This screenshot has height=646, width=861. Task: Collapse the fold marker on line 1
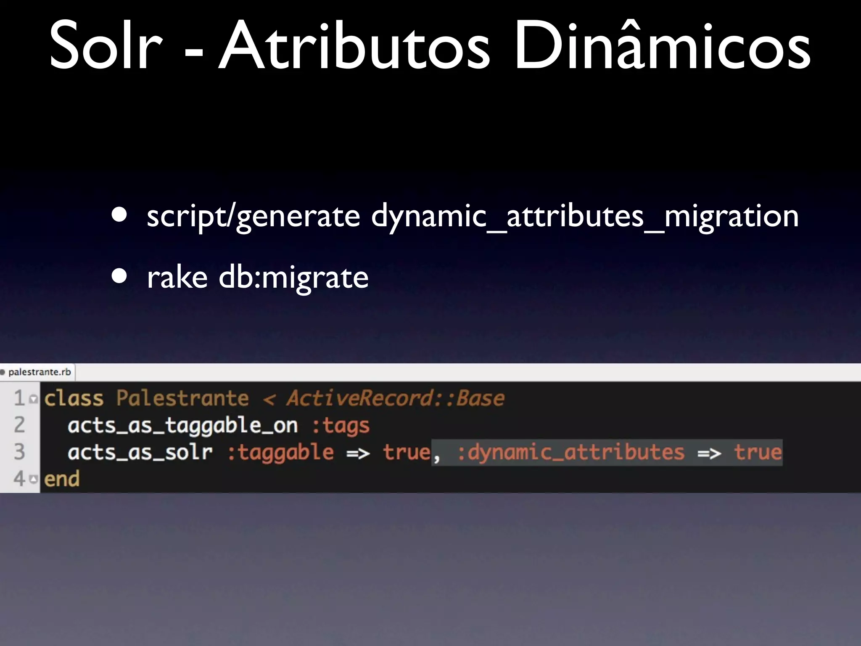click(x=34, y=400)
